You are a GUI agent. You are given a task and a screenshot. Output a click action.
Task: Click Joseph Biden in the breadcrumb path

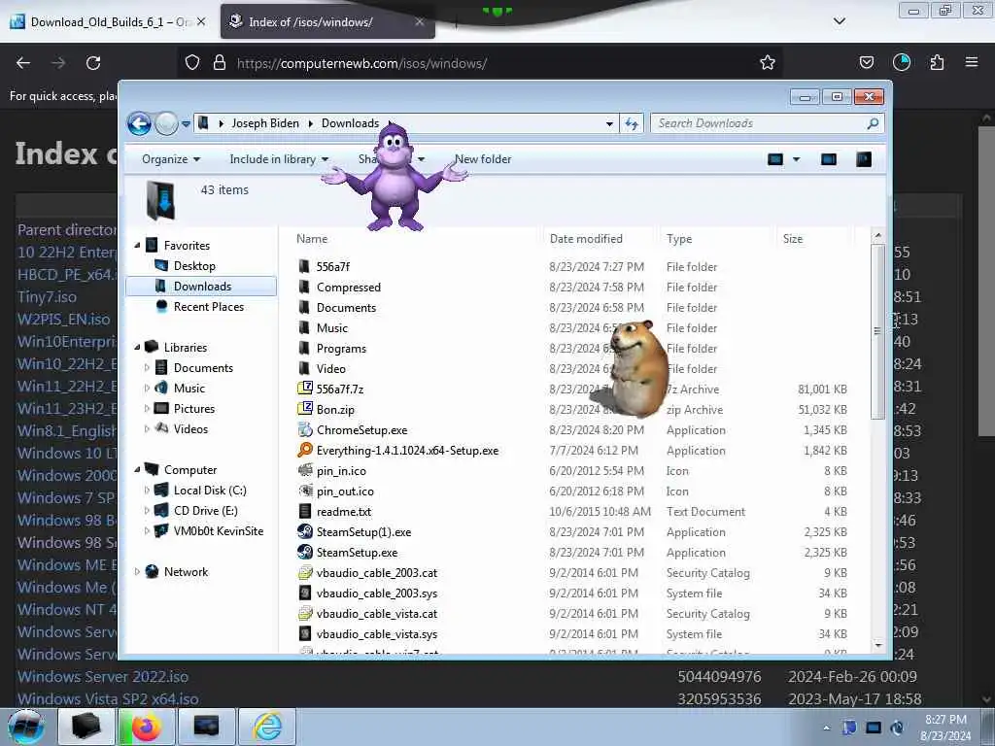[265, 123]
